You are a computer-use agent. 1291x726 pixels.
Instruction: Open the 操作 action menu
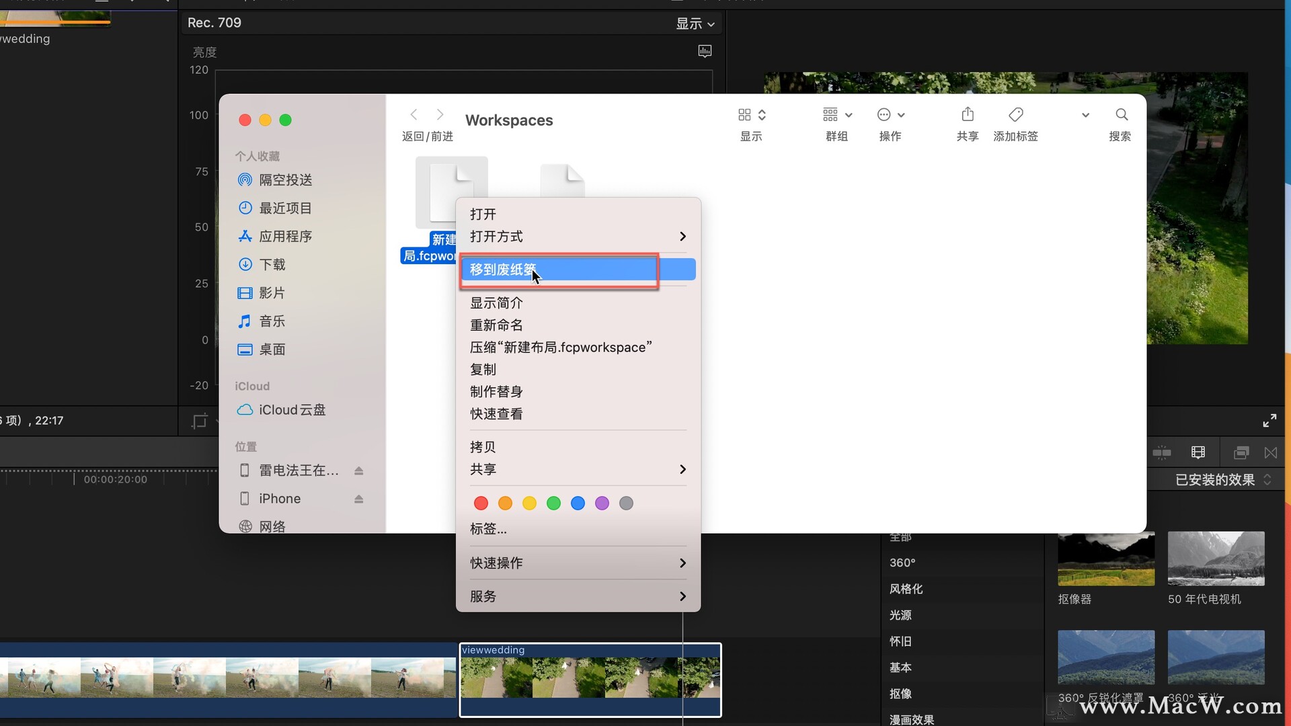pos(891,115)
